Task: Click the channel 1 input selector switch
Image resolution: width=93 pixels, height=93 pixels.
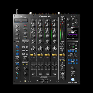Action: pyautogui.click(x=34, y=20)
